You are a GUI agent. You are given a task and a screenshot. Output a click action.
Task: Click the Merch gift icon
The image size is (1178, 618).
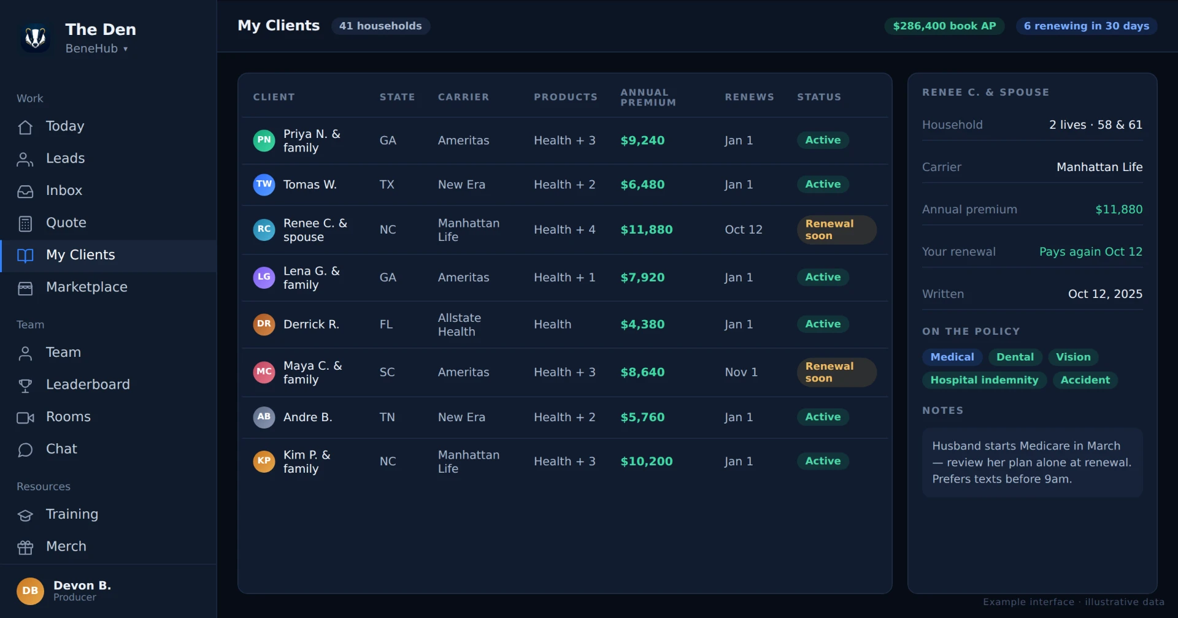point(25,547)
